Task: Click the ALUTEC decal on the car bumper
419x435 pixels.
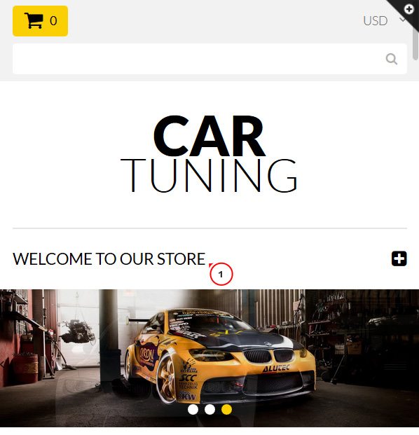Action: point(276,368)
